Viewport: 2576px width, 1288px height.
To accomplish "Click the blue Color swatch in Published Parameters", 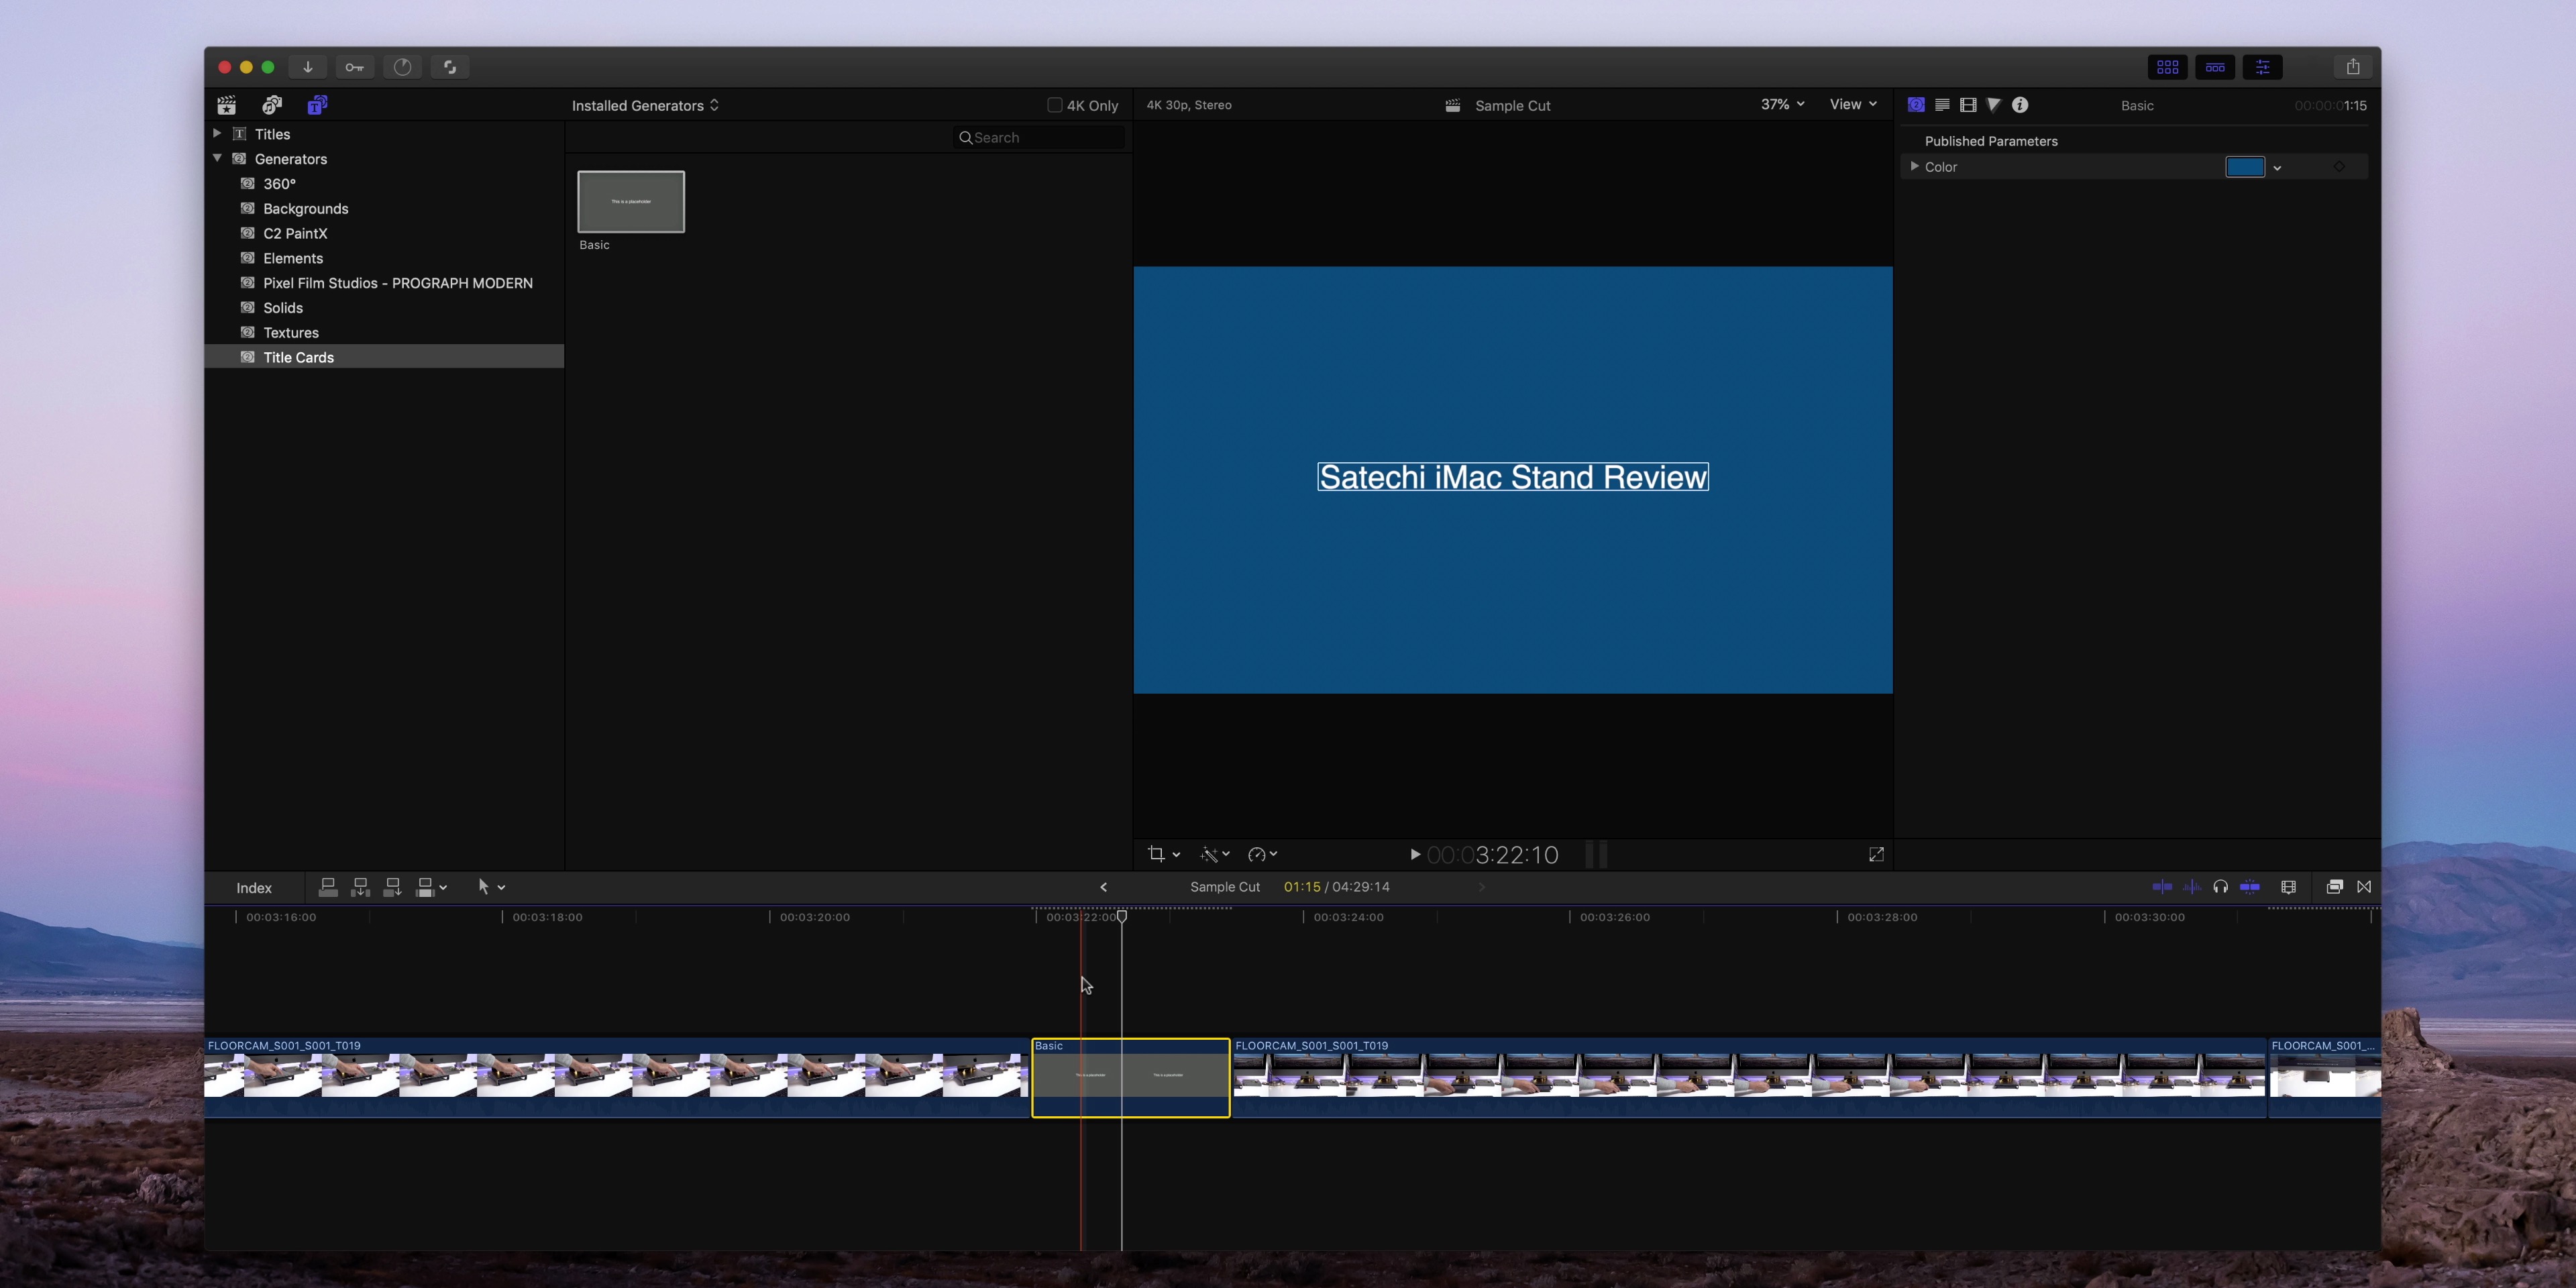I will pyautogui.click(x=2246, y=166).
